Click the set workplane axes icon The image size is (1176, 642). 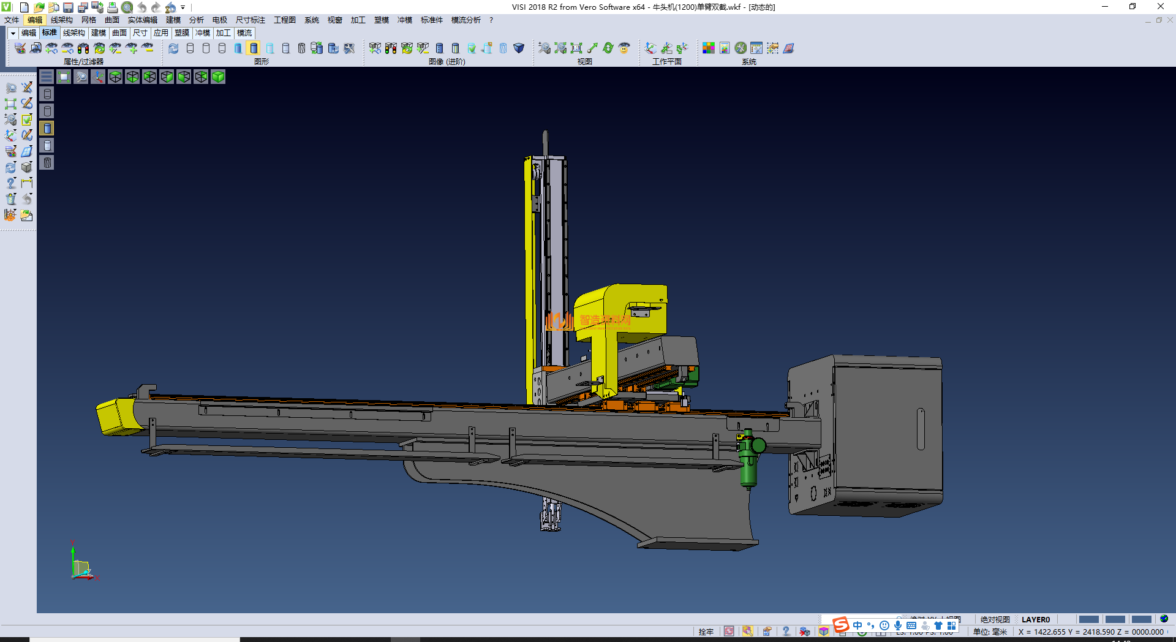(650, 48)
